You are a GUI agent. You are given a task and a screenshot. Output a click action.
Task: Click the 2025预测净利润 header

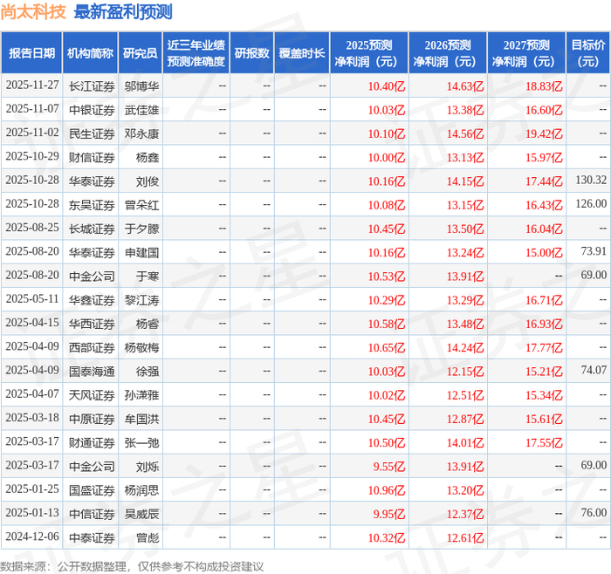point(369,53)
